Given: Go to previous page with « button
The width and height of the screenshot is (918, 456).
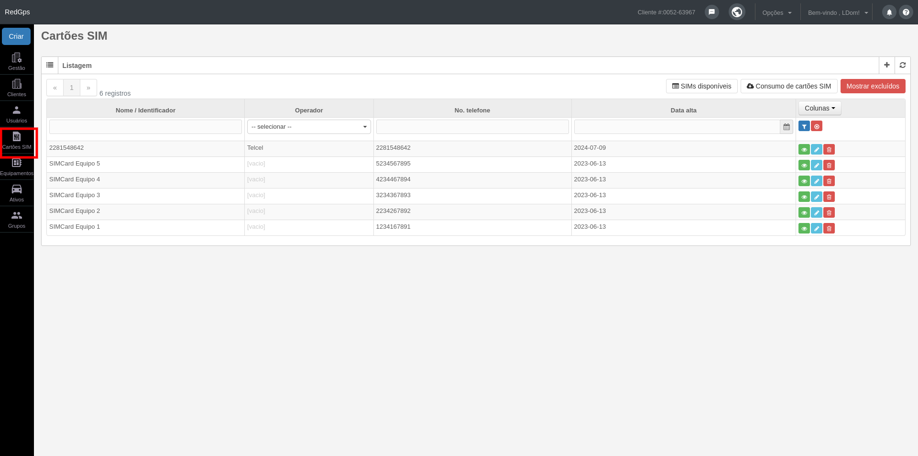Looking at the screenshot, I should click(55, 88).
